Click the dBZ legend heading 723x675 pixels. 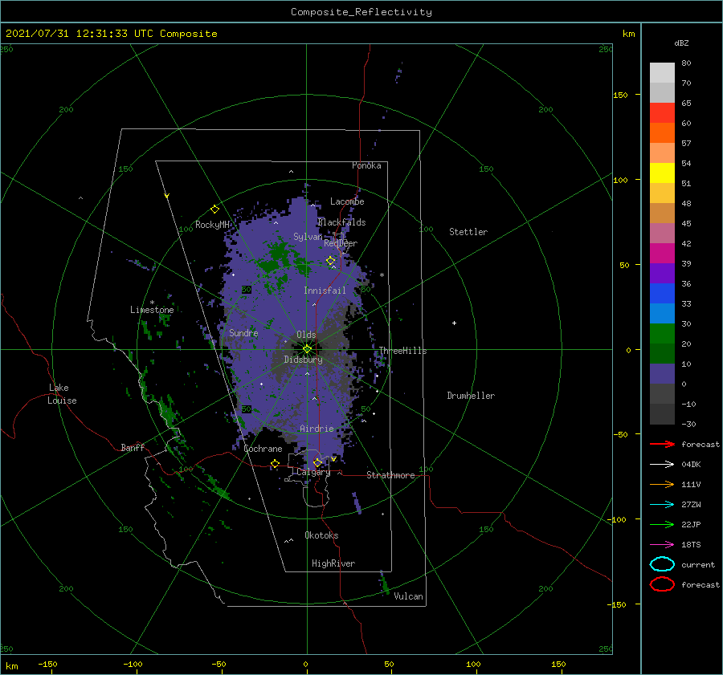coord(681,43)
